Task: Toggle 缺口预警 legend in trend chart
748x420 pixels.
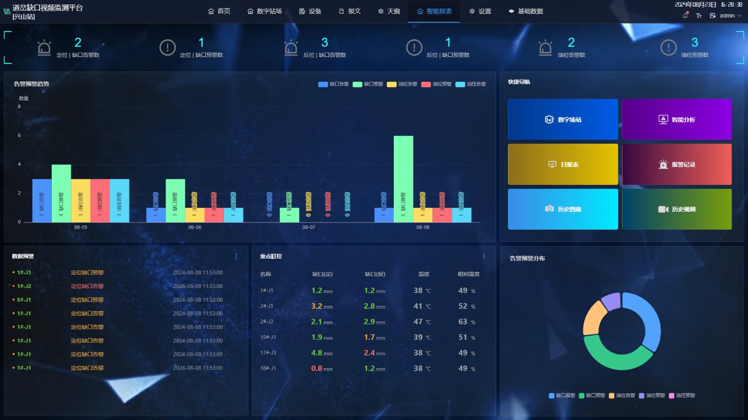Action: pos(368,84)
